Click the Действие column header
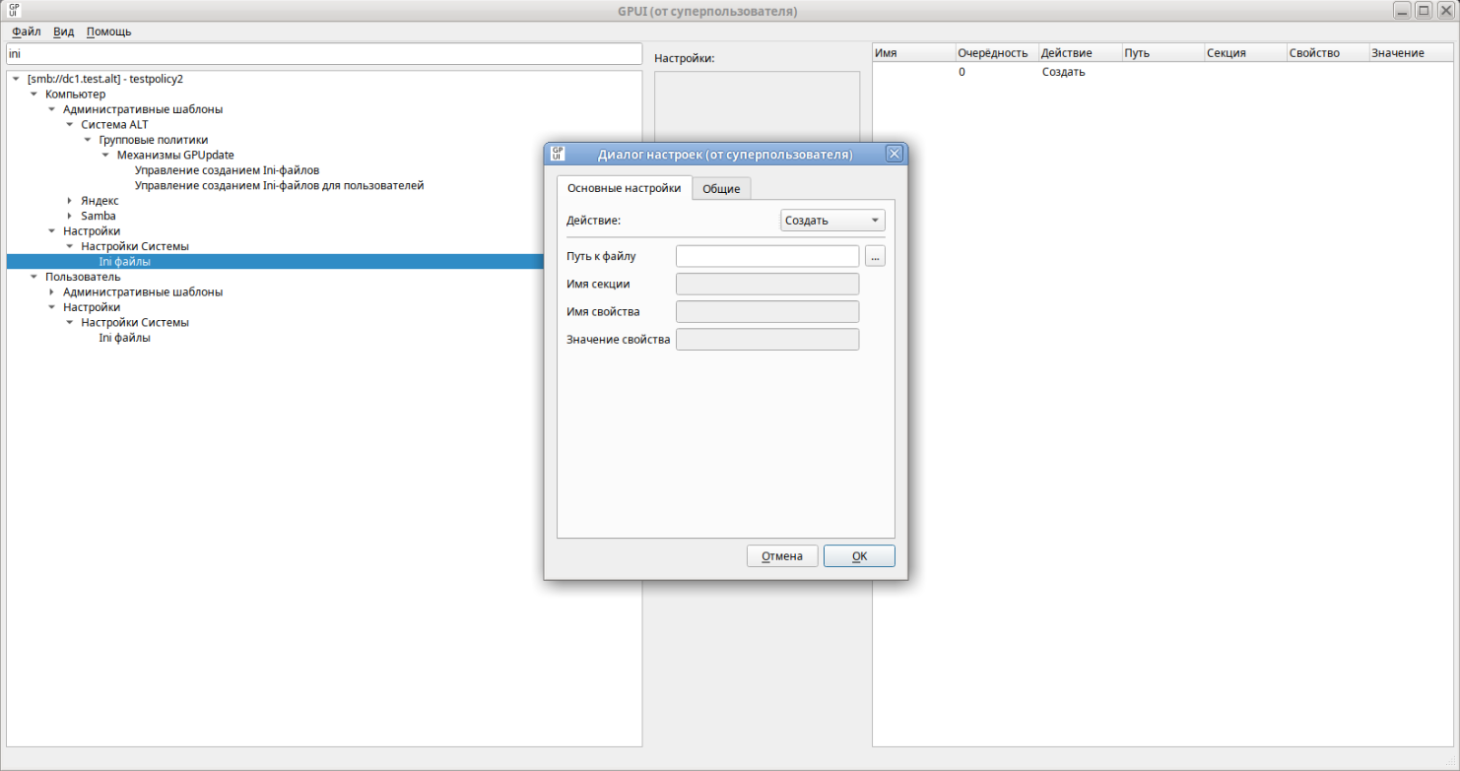This screenshot has width=1460, height=771. point(1079,53)
